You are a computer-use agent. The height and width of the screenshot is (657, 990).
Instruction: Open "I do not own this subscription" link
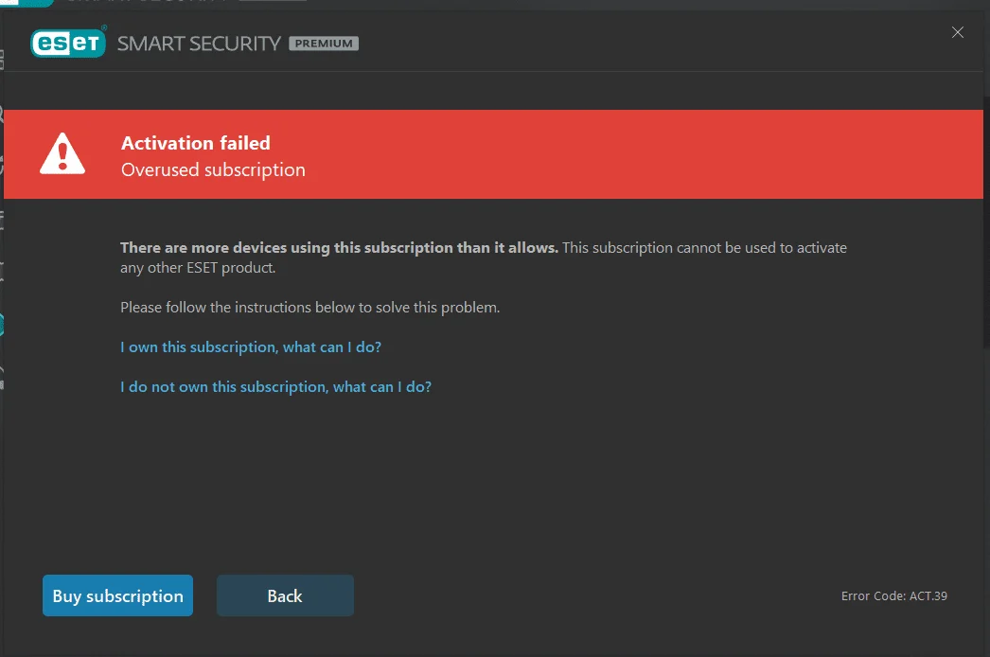pyautogui.click(x=276, y=386)
